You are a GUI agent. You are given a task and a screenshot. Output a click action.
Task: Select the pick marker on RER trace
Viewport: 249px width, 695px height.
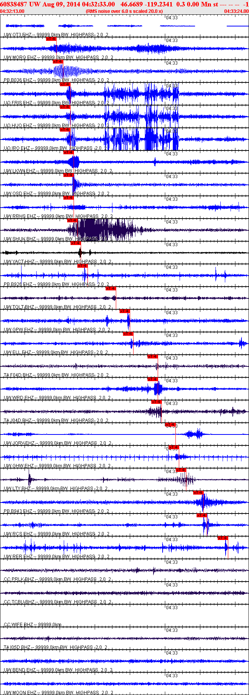point(223,538)
